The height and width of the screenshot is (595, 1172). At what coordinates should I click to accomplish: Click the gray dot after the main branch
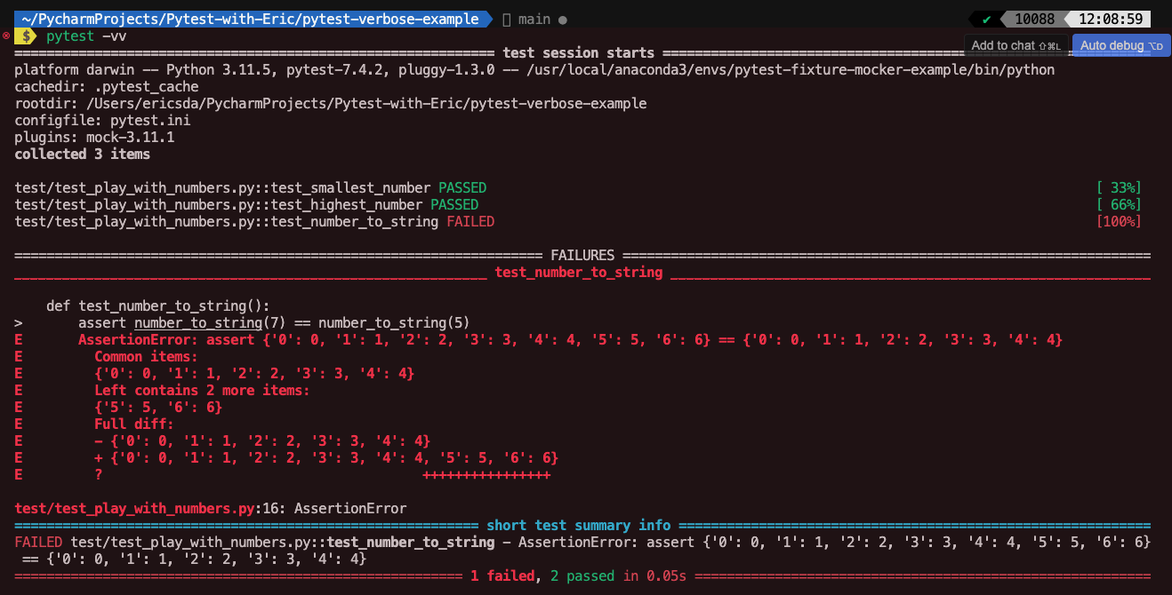[563, 20]
